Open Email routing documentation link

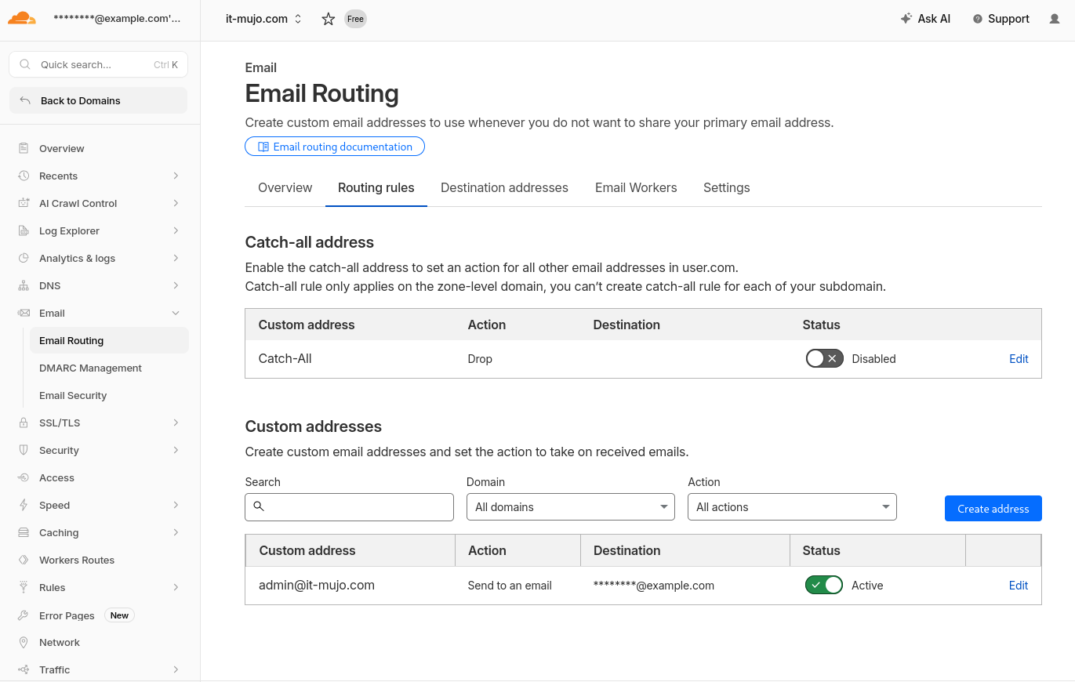(x=335, y=147)
